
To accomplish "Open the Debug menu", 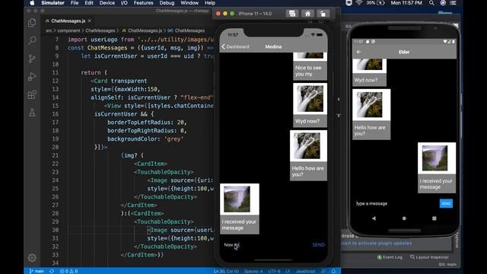I will pyautogui.click(x=167, y=3).
